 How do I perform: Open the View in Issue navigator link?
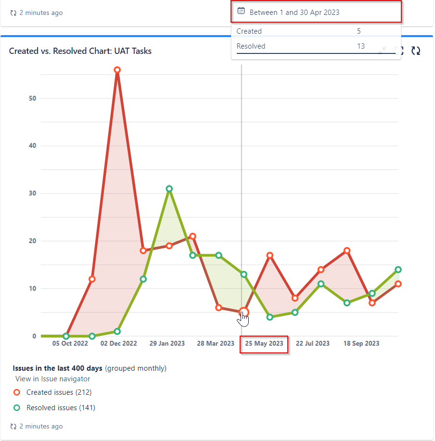[52, 379]
